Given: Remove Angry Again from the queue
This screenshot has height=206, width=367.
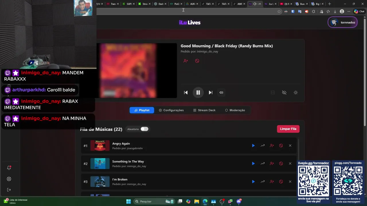Looking at the screenshot, I should coord(290,146).
